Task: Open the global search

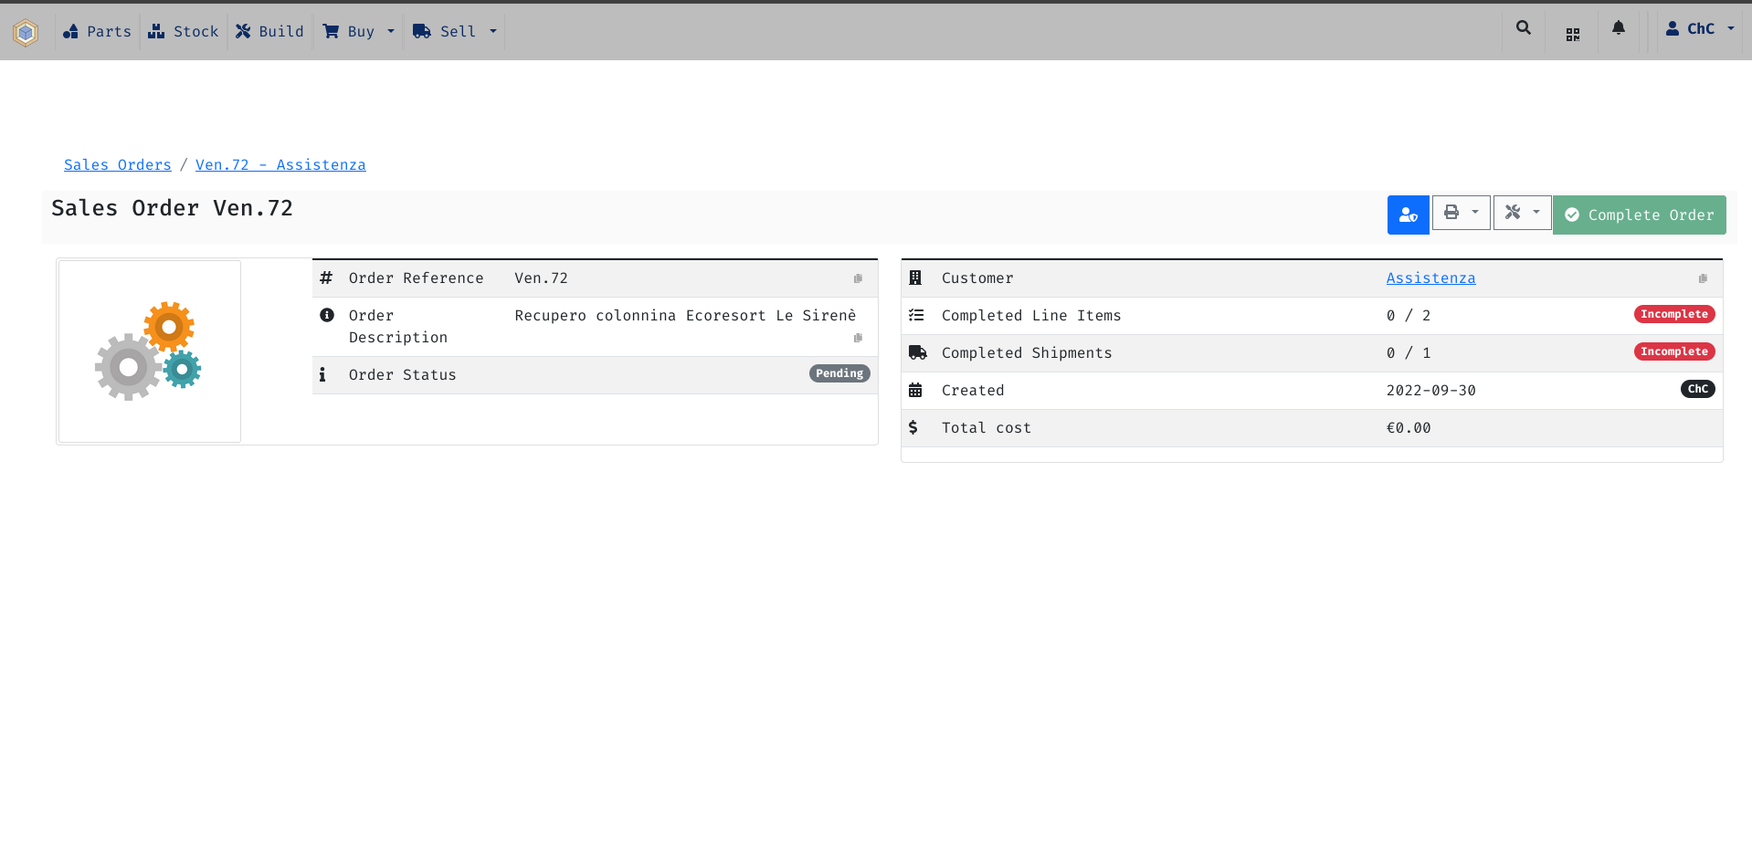Action: [1523, 28]
